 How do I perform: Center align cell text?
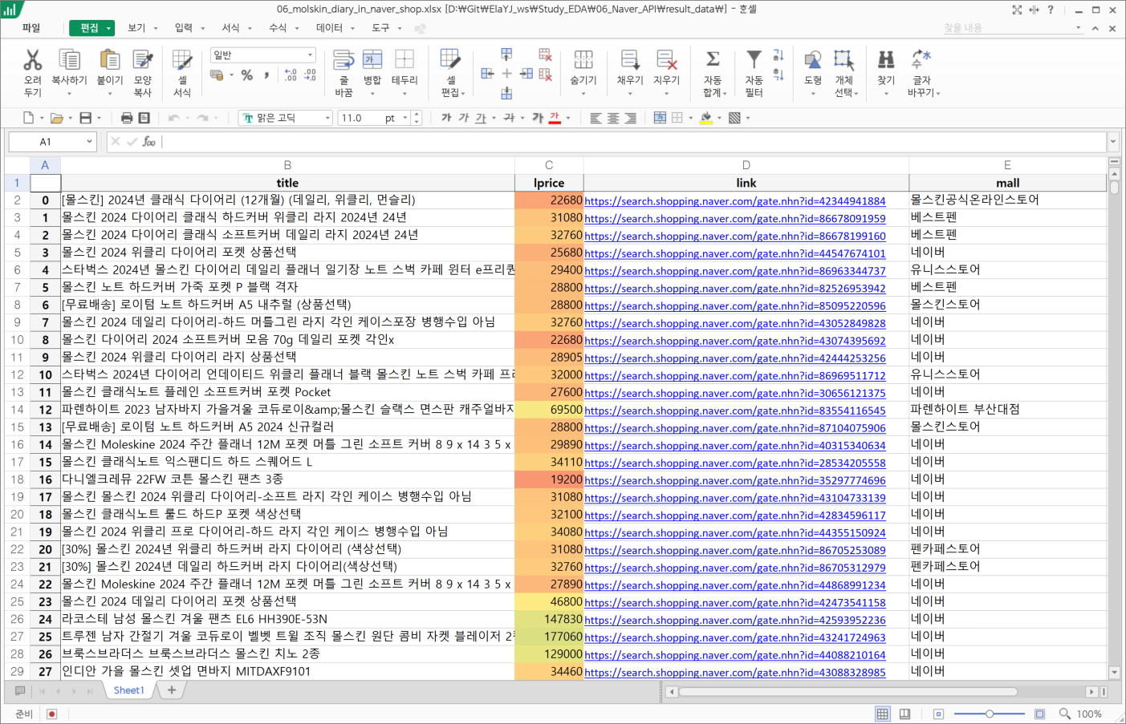(613, 118)
